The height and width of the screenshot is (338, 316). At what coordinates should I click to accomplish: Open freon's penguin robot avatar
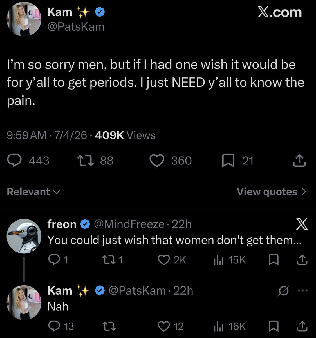point(24,236)
